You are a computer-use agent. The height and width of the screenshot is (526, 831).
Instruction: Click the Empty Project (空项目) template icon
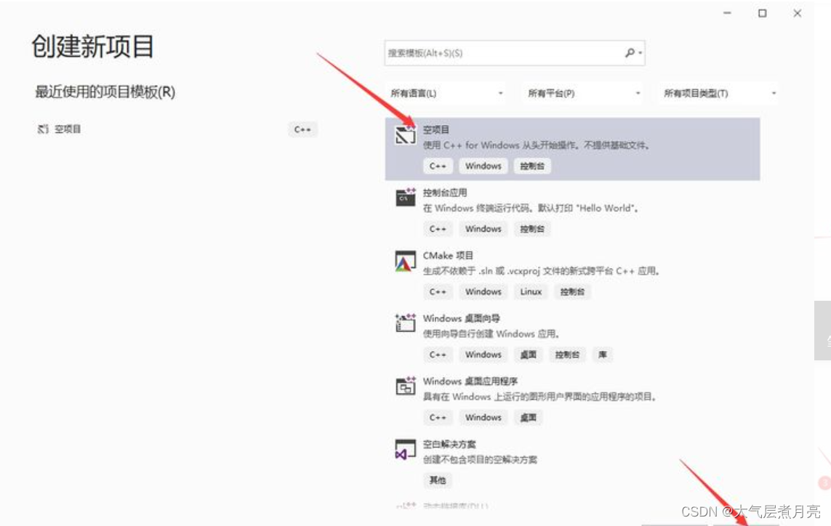pyautogui.click(x=406, y=134)
